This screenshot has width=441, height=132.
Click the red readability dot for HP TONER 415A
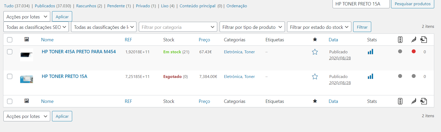click(414, 51)
